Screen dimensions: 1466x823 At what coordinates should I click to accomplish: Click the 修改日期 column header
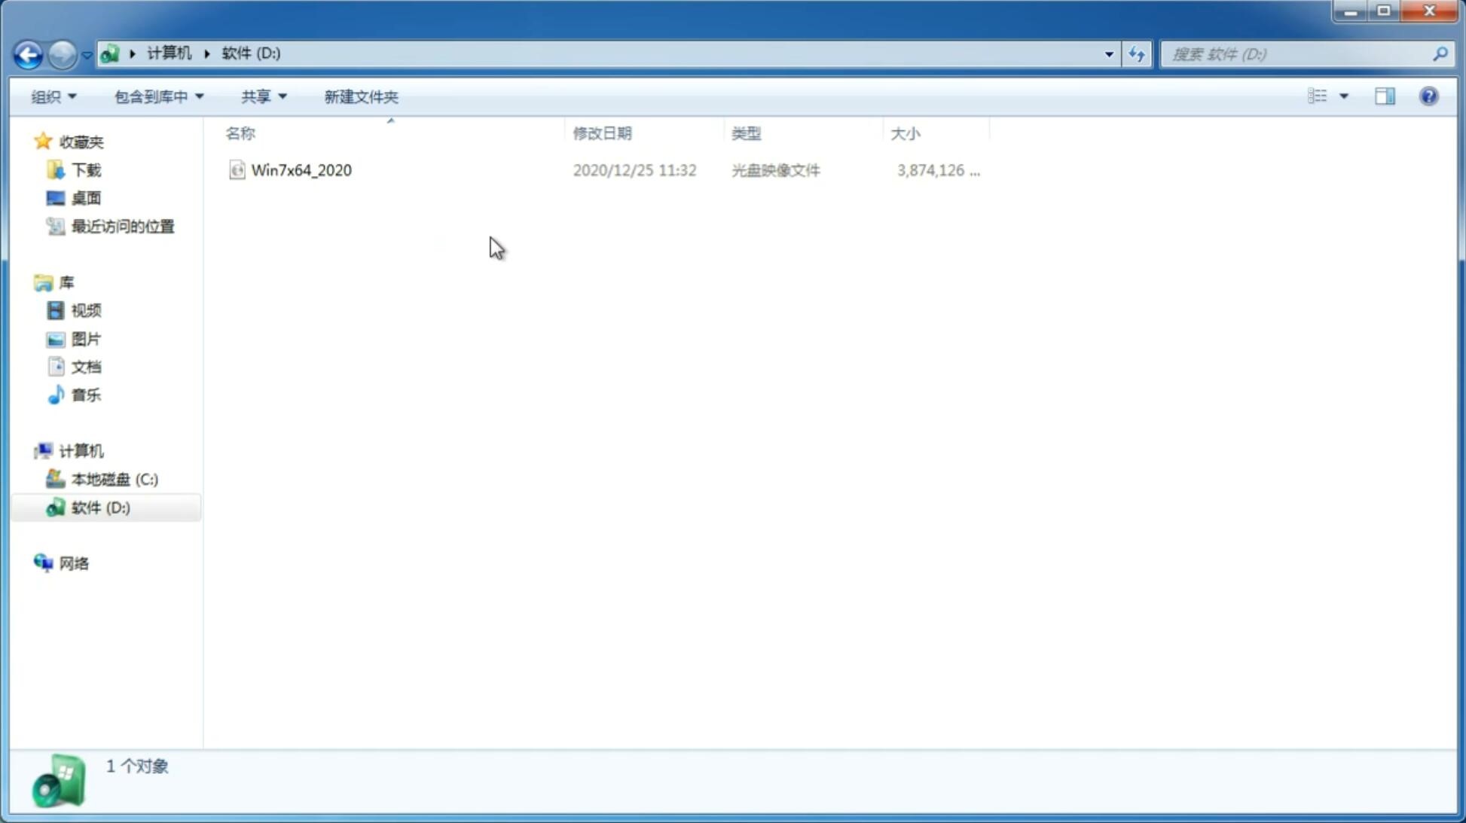pyautogui.click(x=602, y=132)
